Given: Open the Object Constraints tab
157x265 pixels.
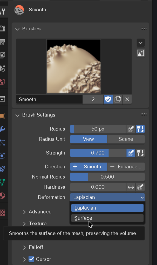Looking at the screenshot, I should [x=3, y=169].
